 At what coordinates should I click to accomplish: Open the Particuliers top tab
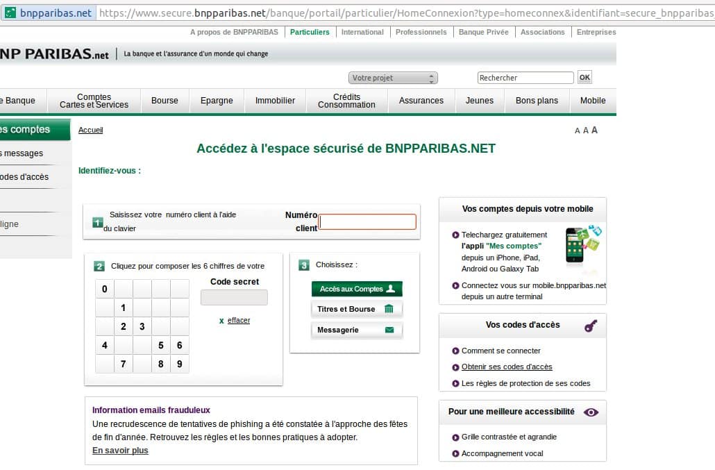[310, 33]
